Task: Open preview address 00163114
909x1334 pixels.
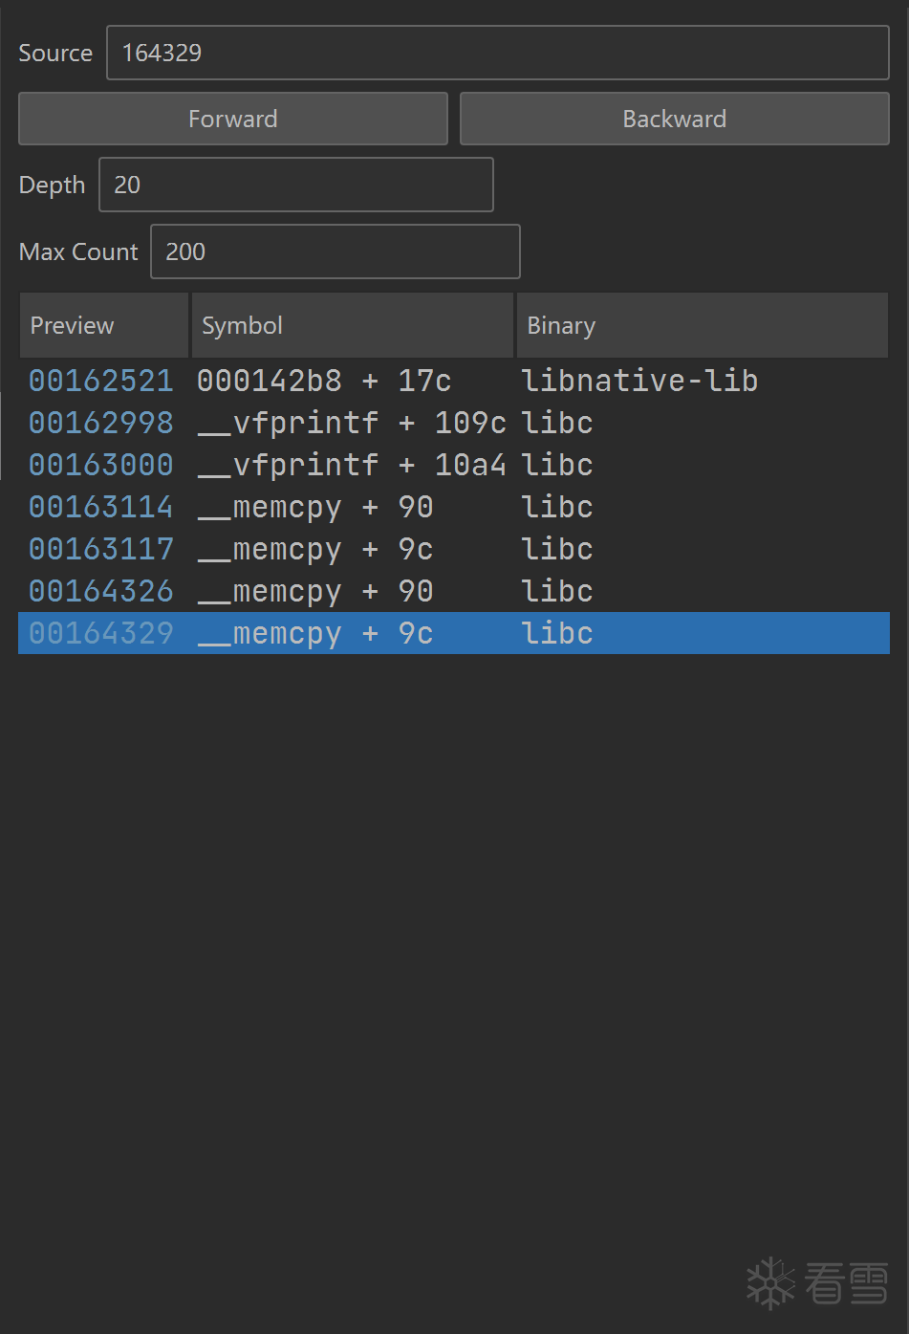Action: pos(101,507)
